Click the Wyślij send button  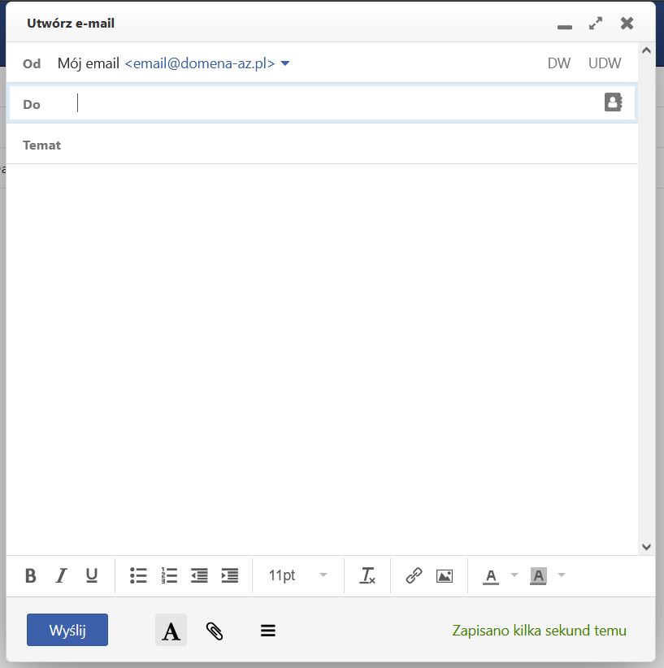point(67,630)
